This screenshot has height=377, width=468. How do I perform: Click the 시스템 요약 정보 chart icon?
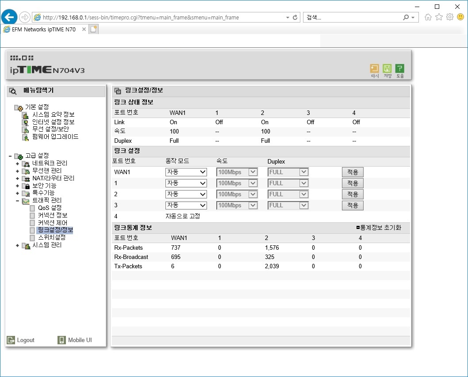coord(26,115)
